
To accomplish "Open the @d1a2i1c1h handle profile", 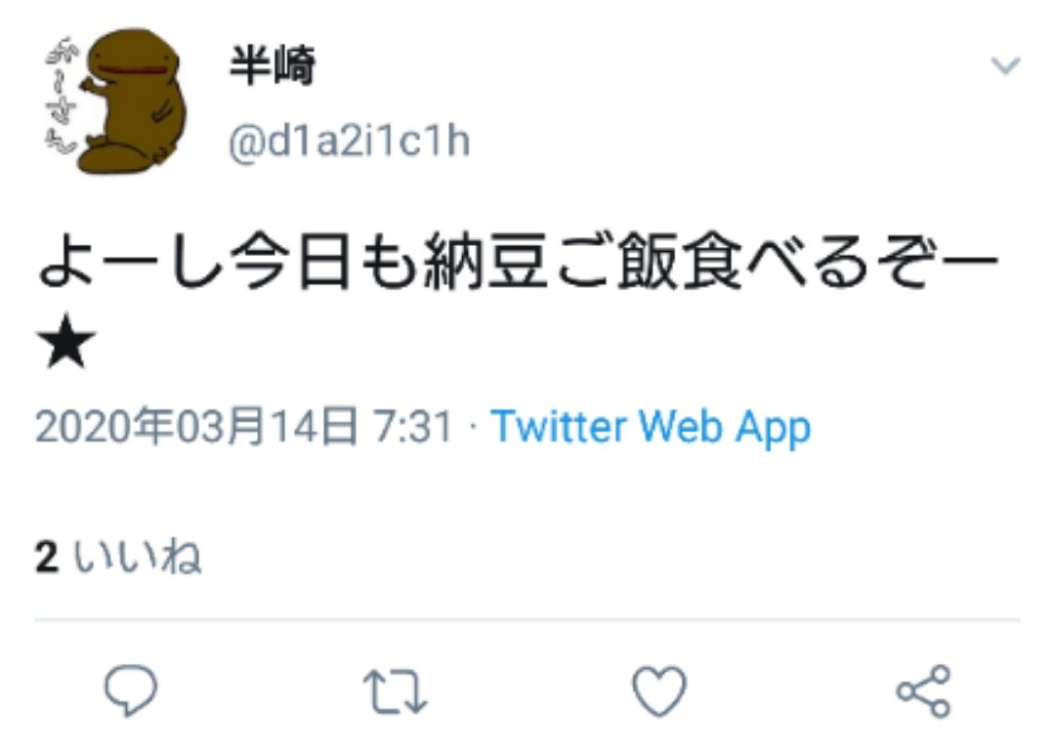I will pyautogui.click(x=349, y=142).
